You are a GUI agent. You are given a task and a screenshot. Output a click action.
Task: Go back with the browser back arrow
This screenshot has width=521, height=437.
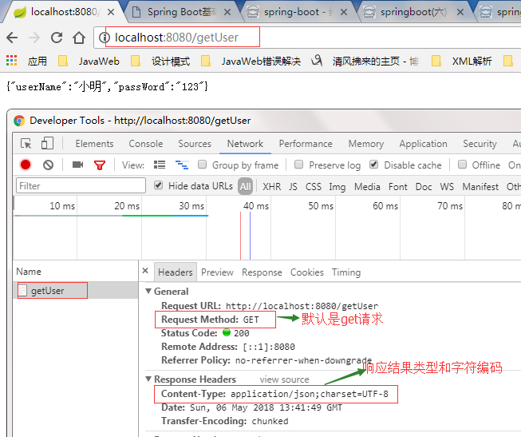click(12, 38)
